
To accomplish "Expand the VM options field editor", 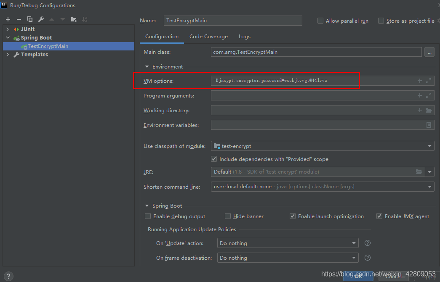I will point(429,81).
